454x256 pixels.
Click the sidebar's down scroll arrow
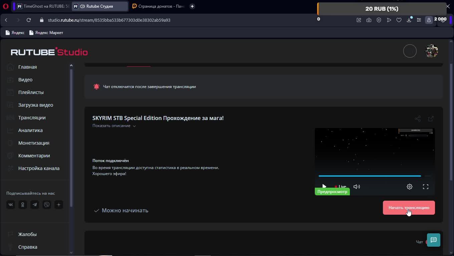71,252
